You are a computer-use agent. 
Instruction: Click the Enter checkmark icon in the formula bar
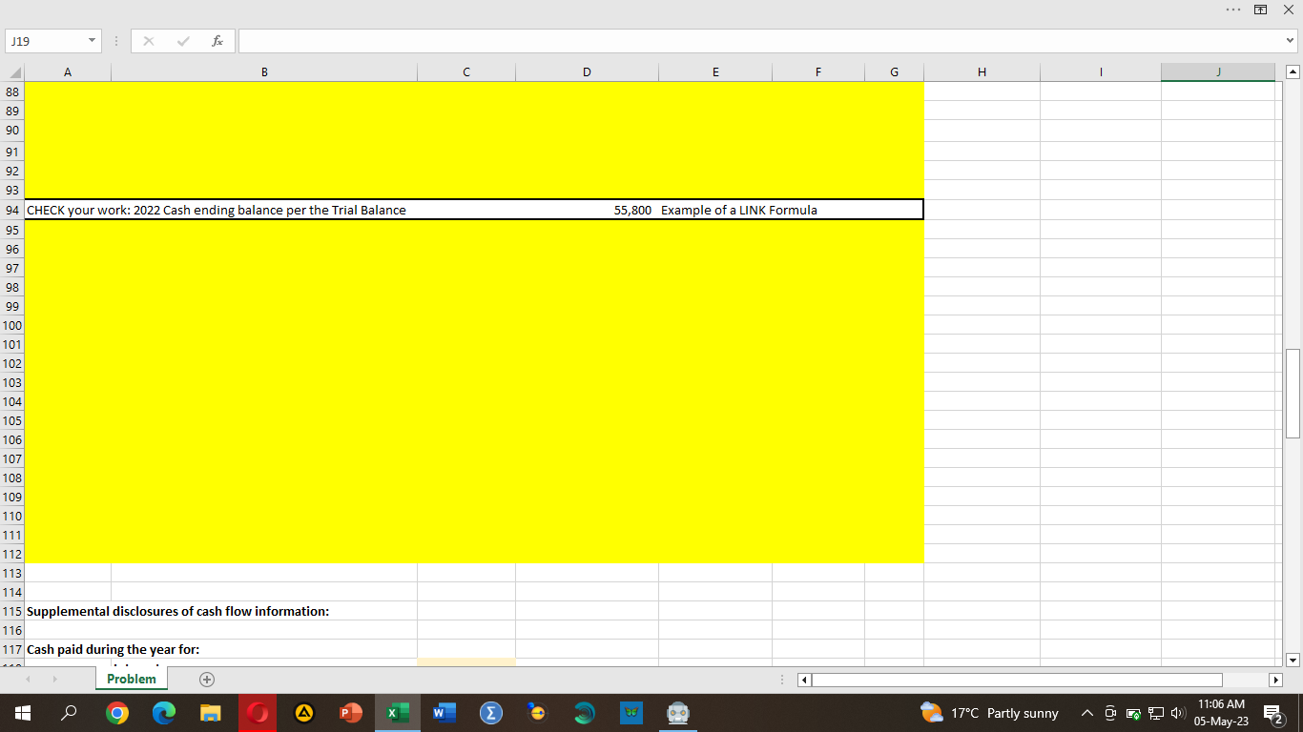(182, 40)
